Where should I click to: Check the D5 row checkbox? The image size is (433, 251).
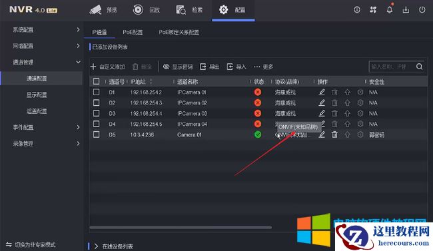96,134
